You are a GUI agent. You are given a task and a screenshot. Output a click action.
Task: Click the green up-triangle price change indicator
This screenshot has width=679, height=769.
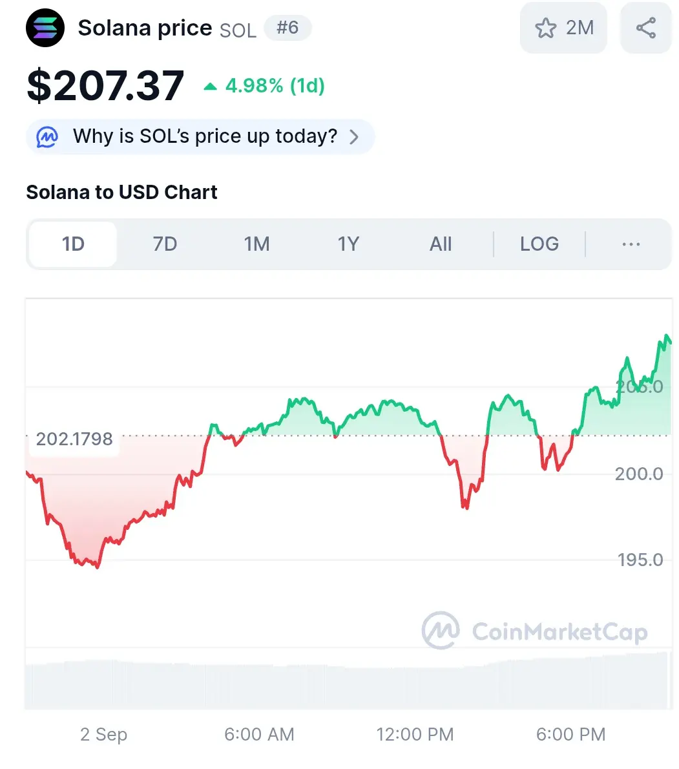pos(211,87)
